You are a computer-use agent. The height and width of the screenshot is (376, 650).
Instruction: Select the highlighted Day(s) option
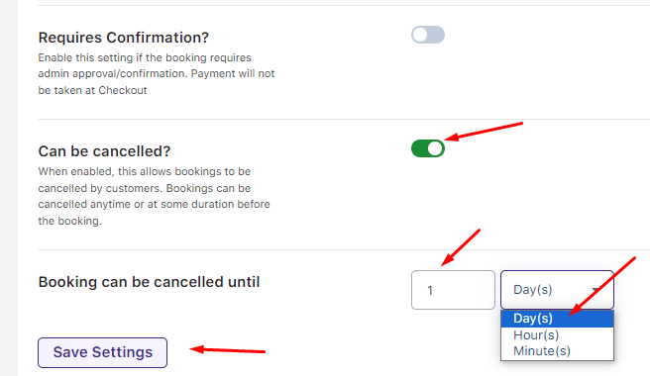(x=557, y=319)
